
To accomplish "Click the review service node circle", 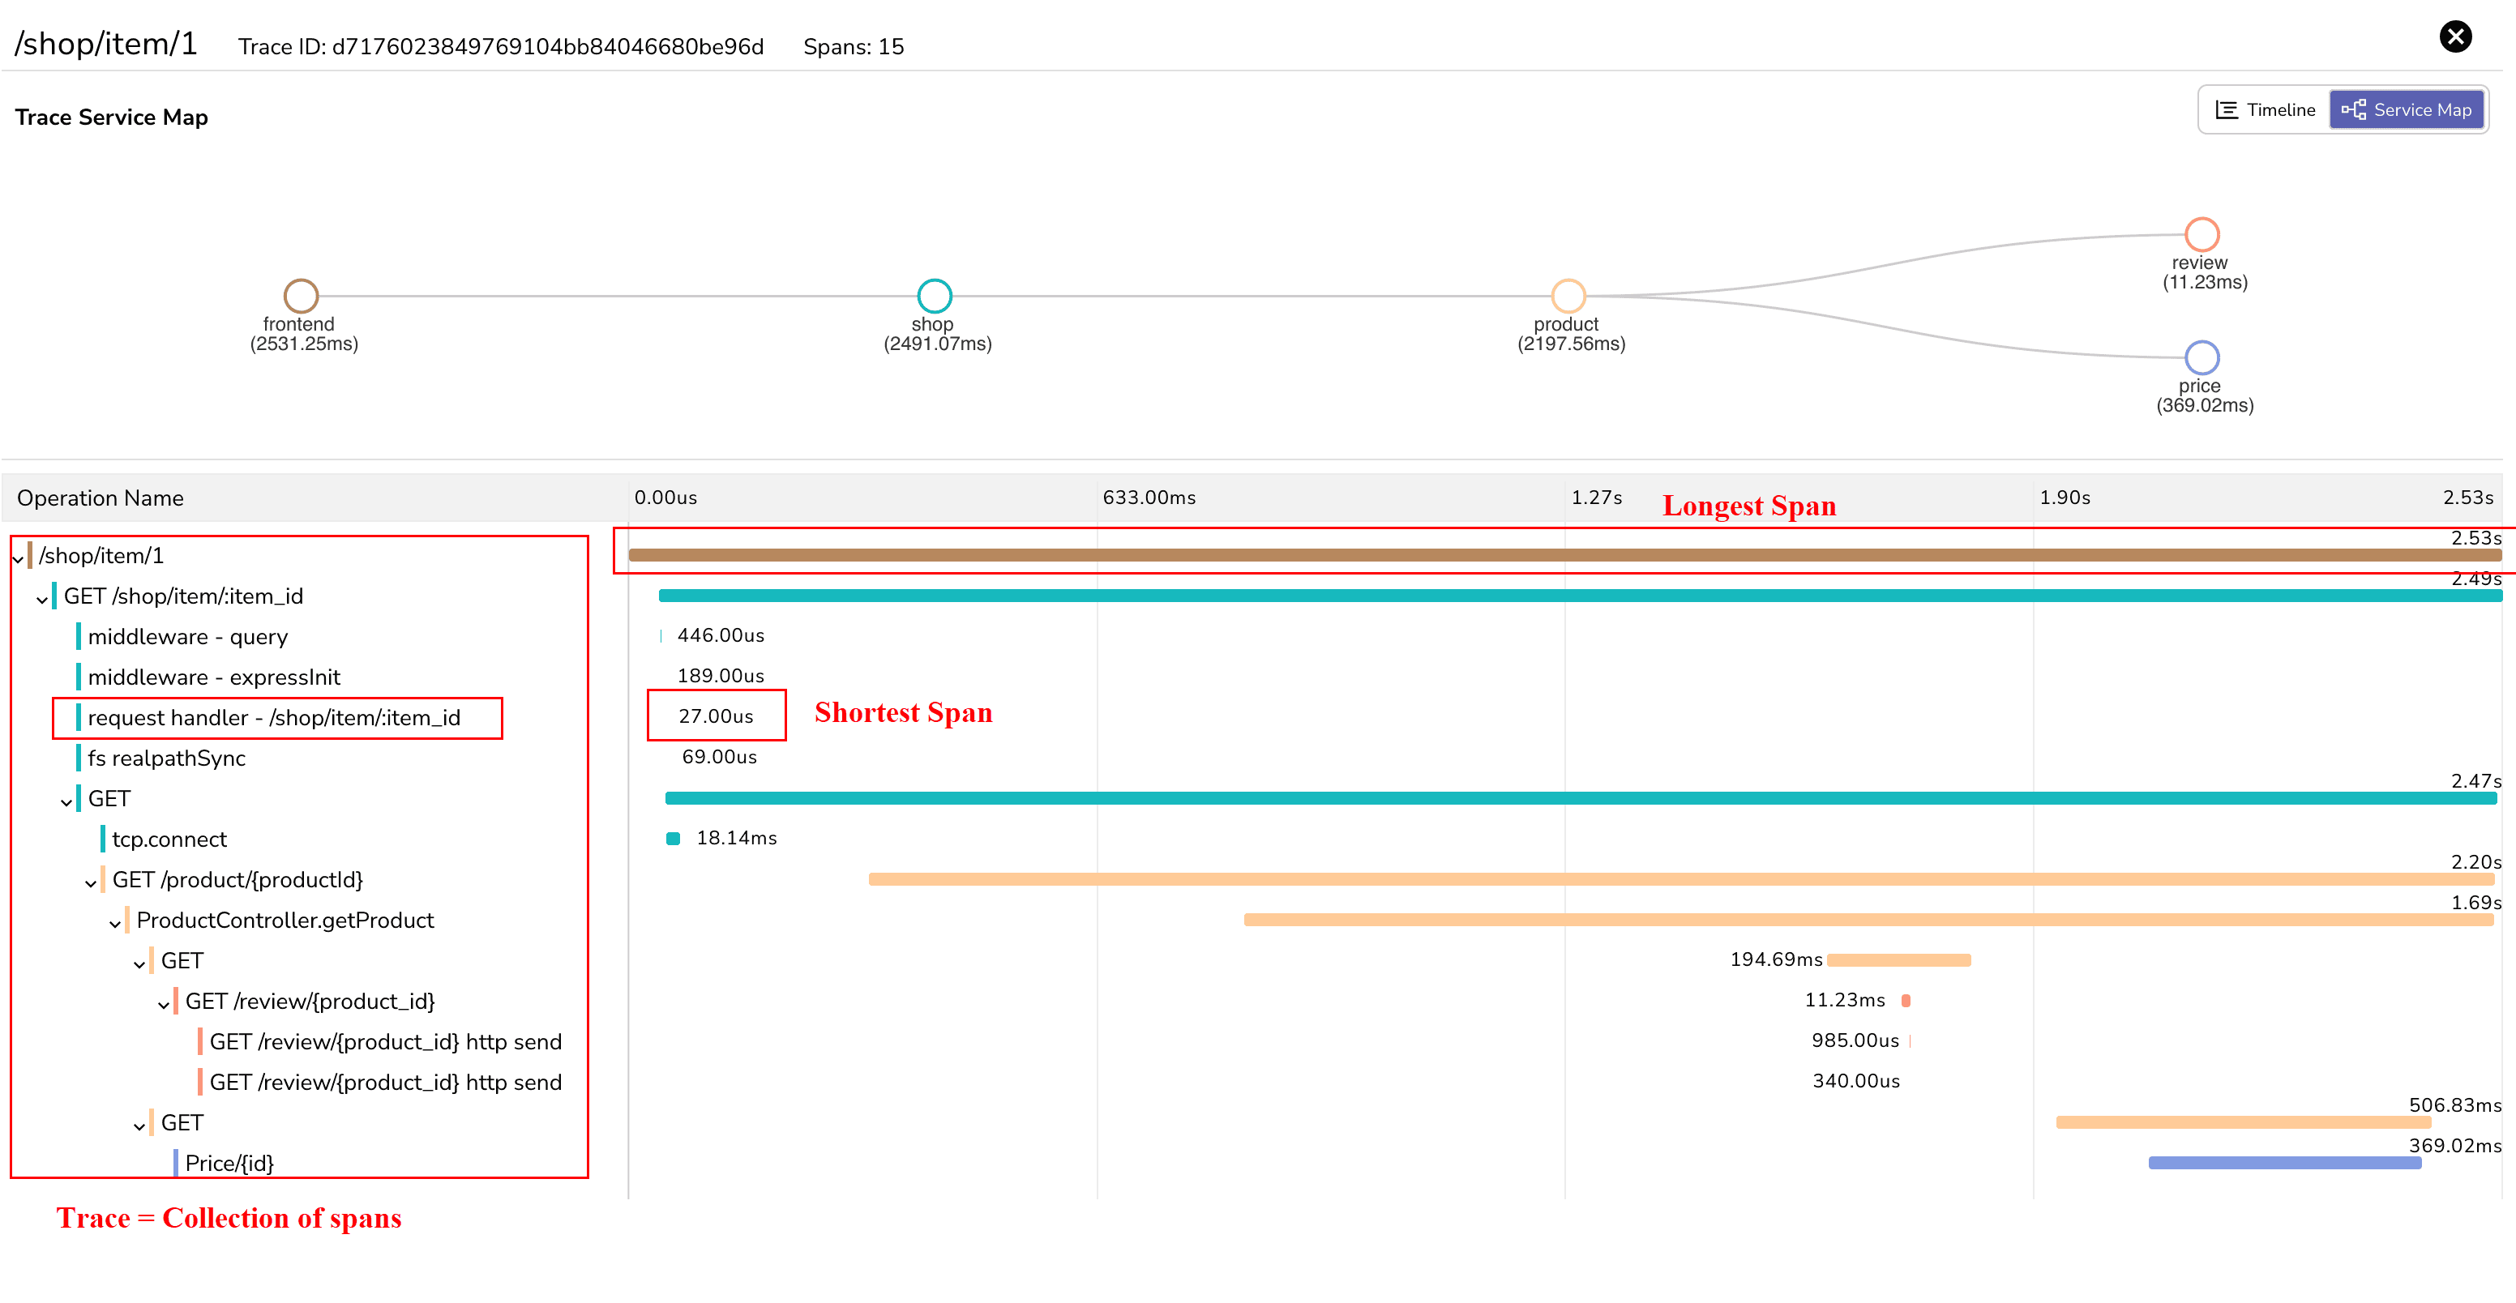I will coord(2201,234).
